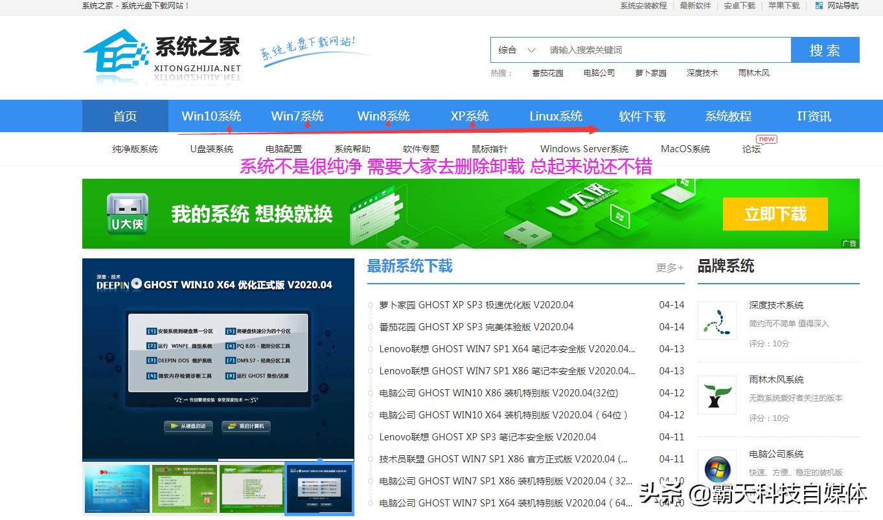
Task: Click the 雨林木风系统 sprout icon
Action: [x=717, y=394]
